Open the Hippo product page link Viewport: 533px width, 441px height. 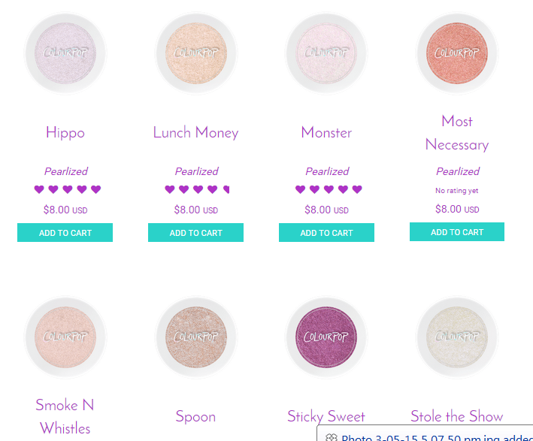pyautogui.click(x=65, y=133)
